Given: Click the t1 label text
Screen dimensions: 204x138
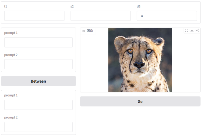Looking at the screenshot, I should tap(6, 6).
